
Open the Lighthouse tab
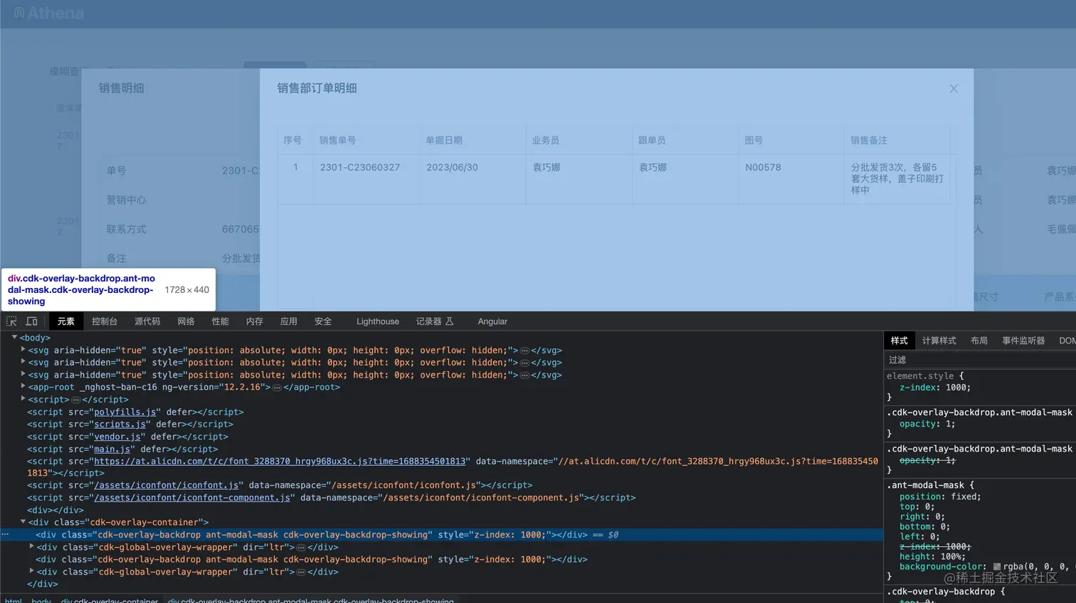tap(377, 321)
